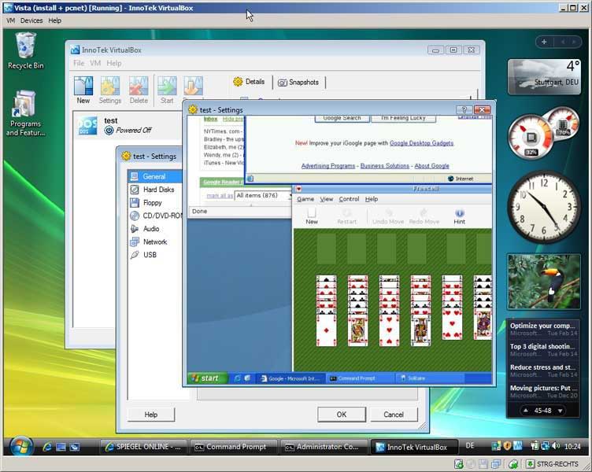The width and height of the screenshot is (592, 472).
Task: Click the Cancel button in settings dialog
Action: [x=394, y=415]
